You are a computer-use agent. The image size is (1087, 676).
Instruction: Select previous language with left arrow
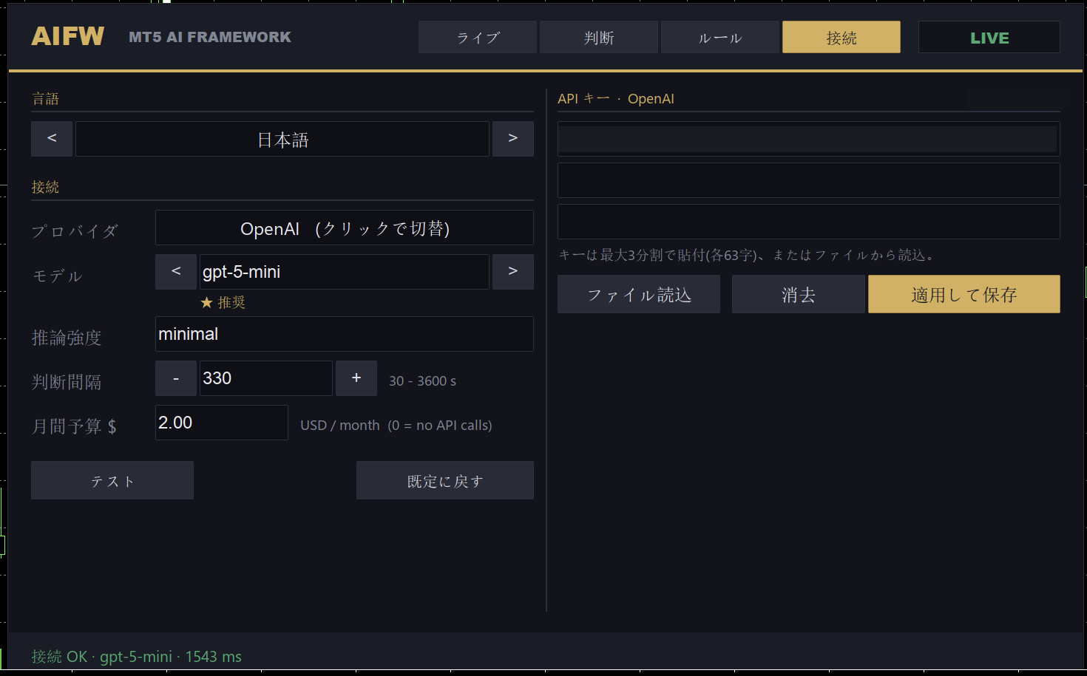[52, 139]
